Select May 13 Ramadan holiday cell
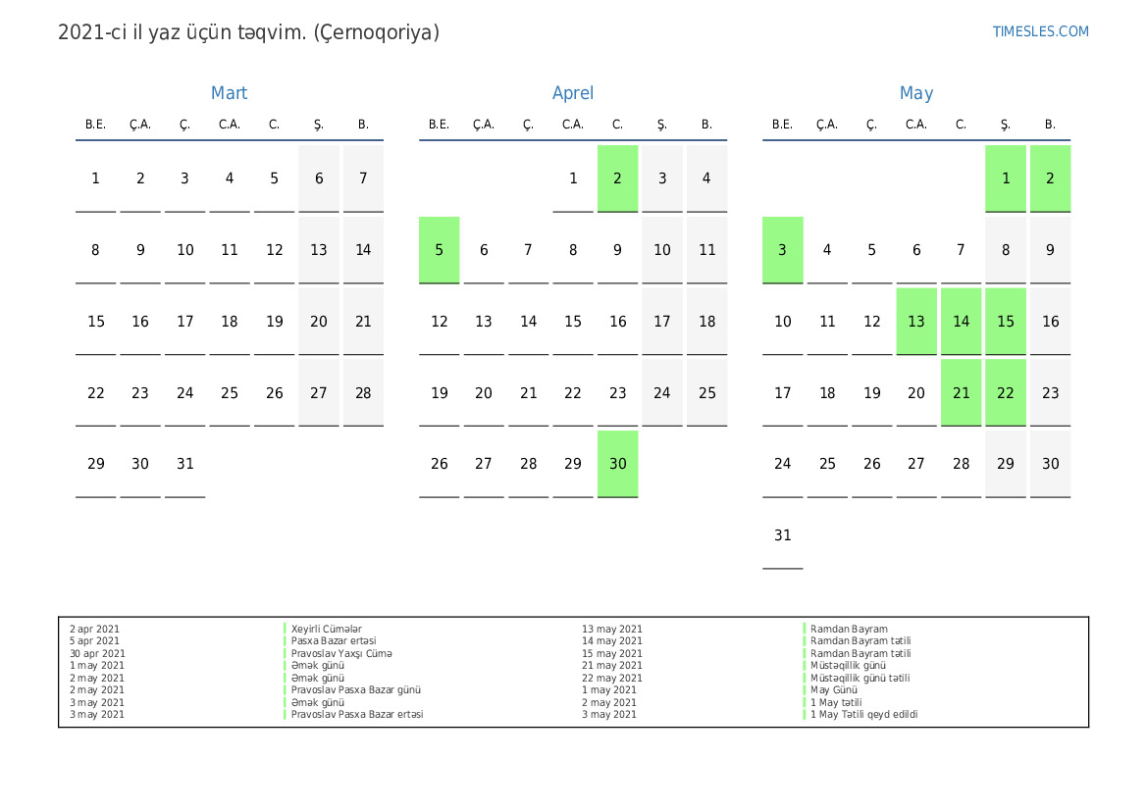The height and width of the screenshot is (811, 1147). [916, 322]
